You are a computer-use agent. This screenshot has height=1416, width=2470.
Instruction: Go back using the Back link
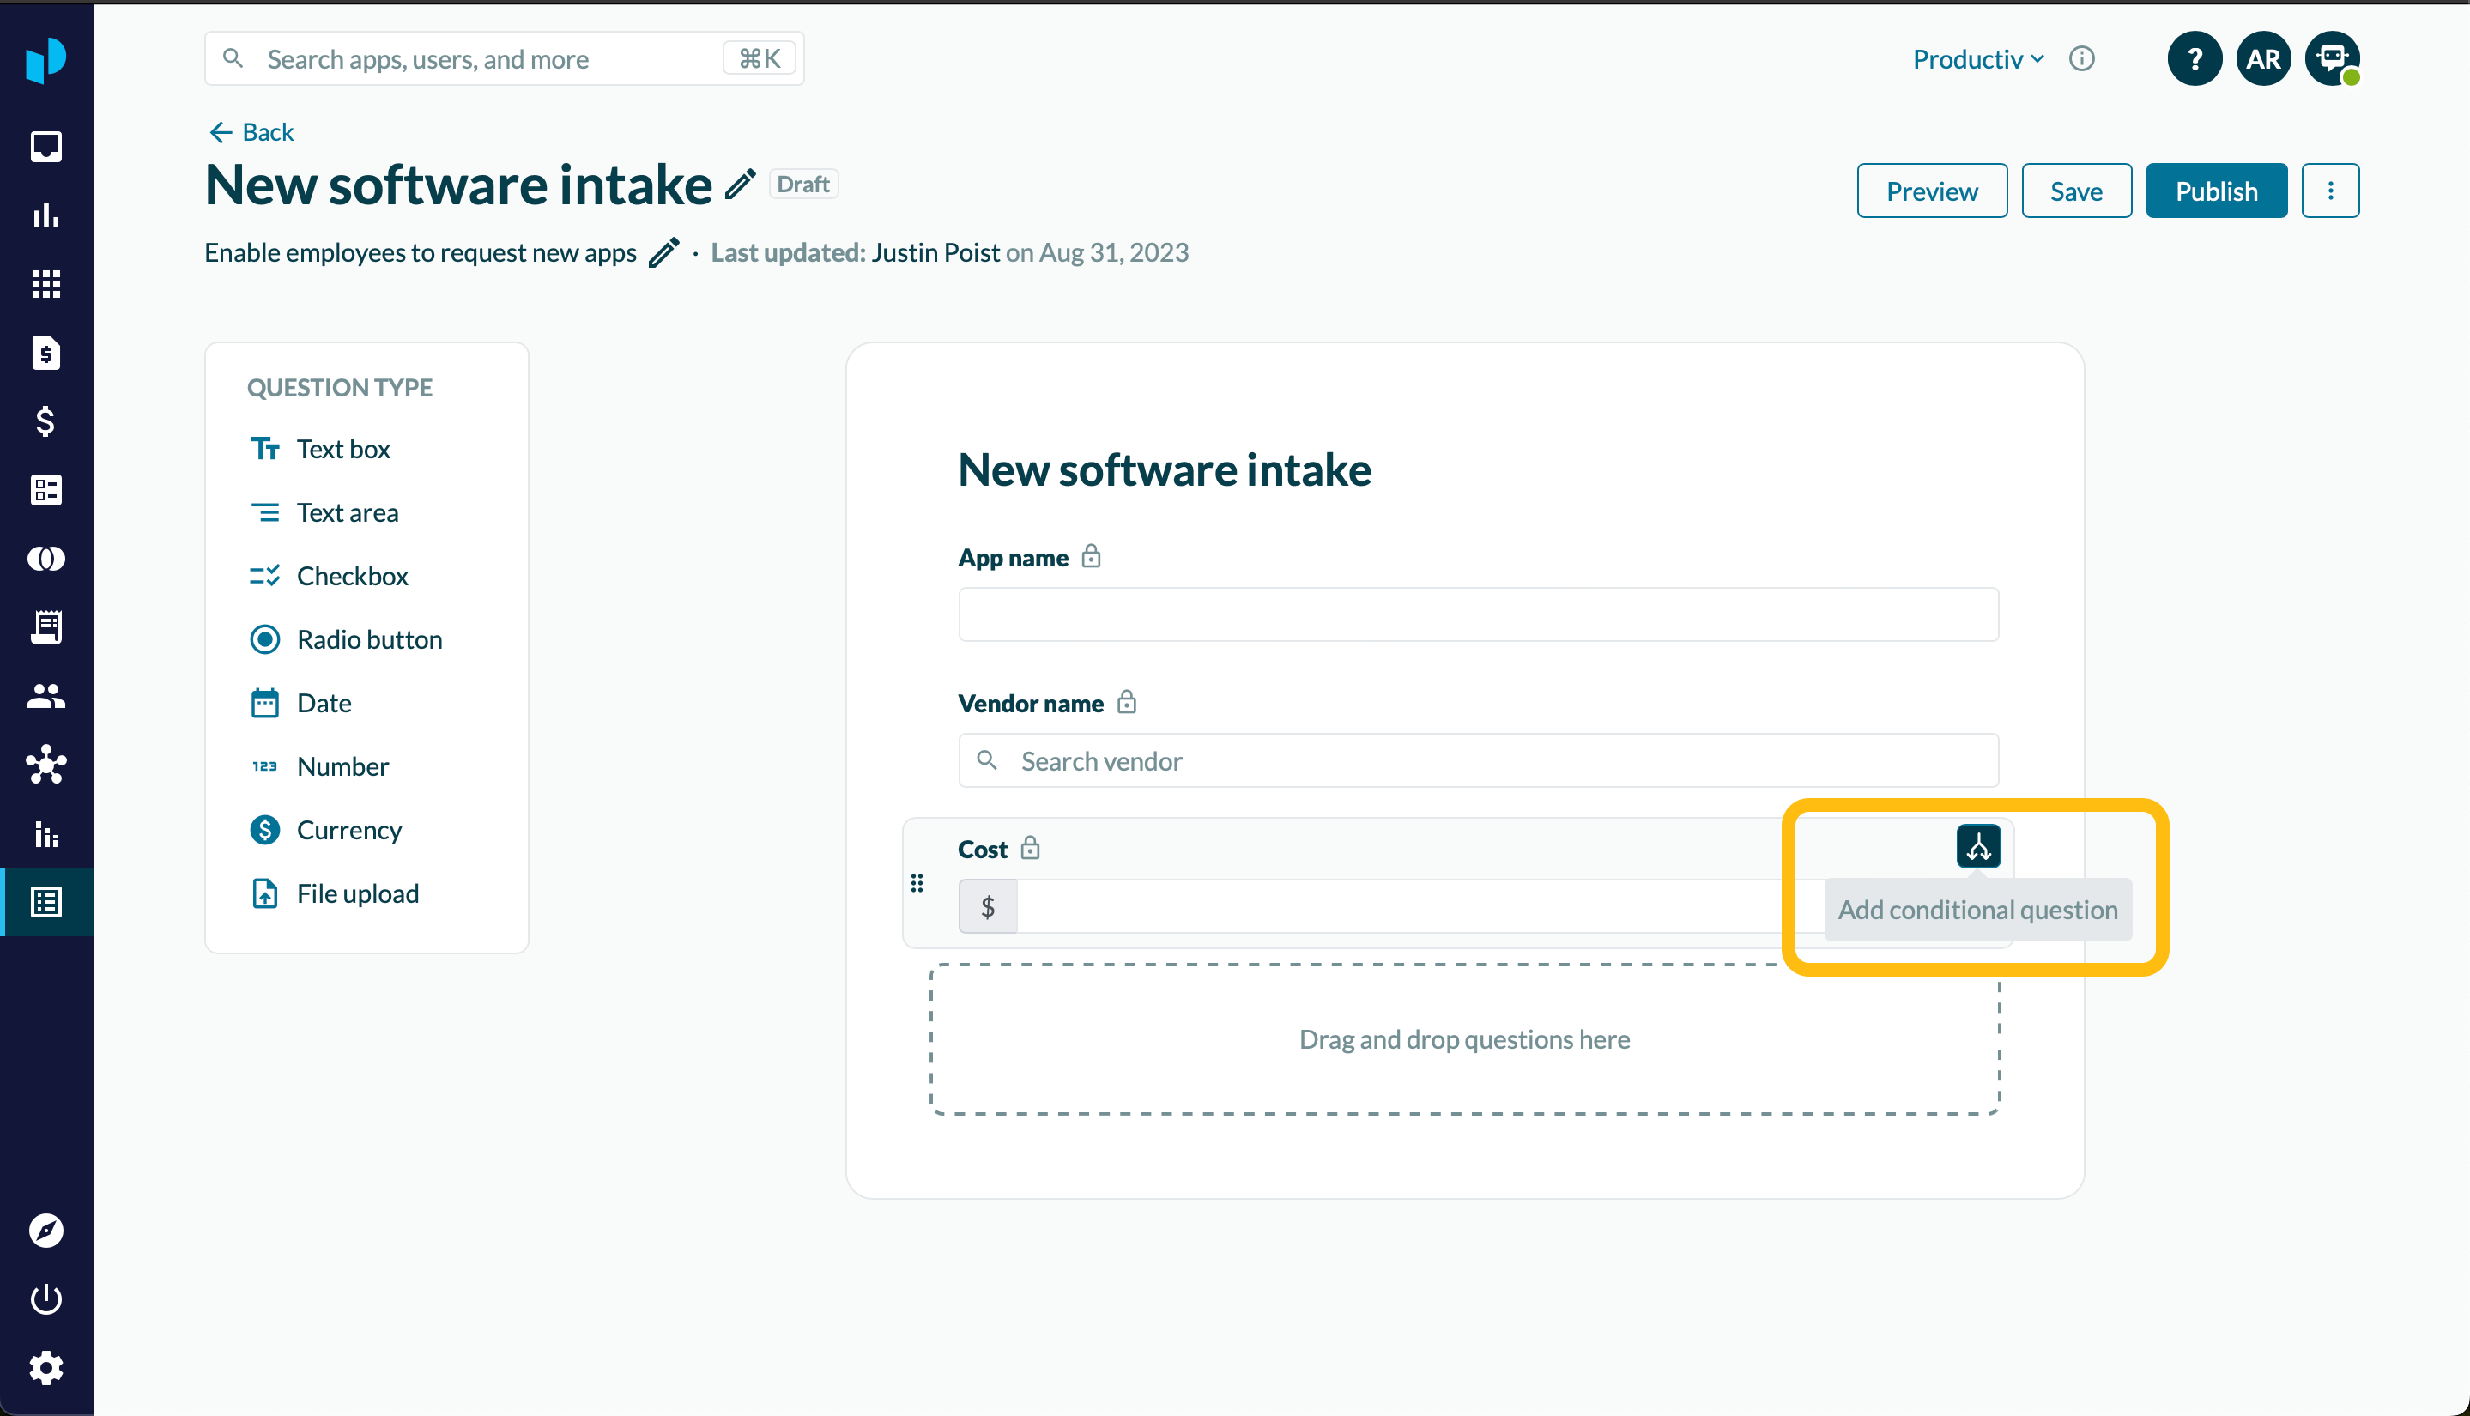[x=251, y=132]
